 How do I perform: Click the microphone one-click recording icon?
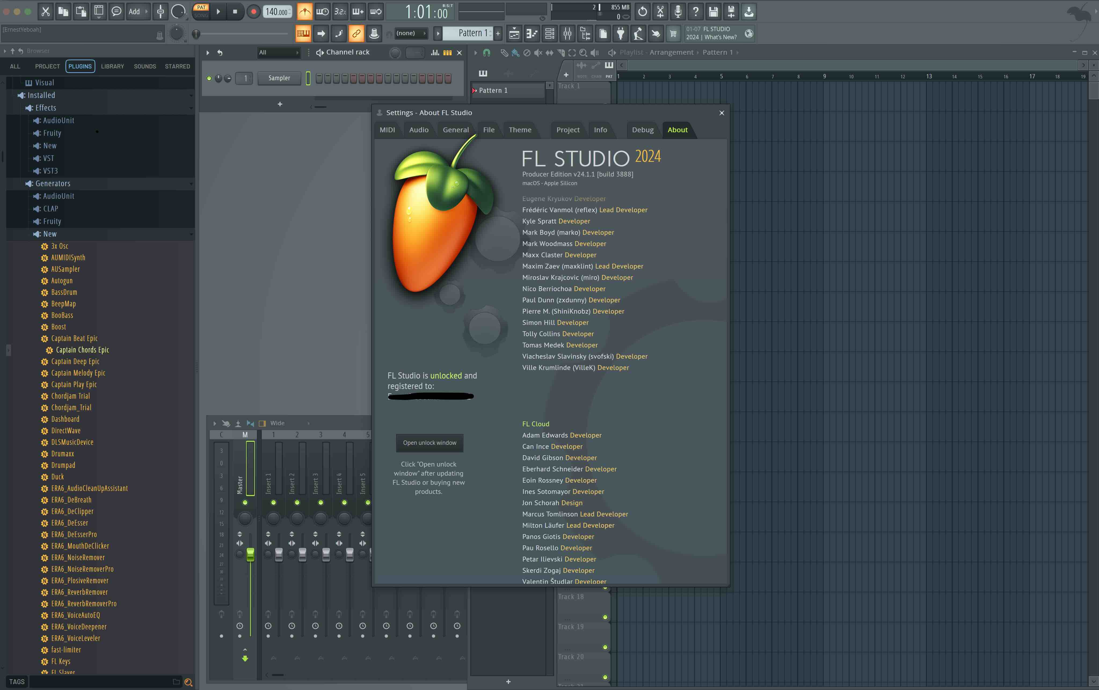(x=678, y=11)
